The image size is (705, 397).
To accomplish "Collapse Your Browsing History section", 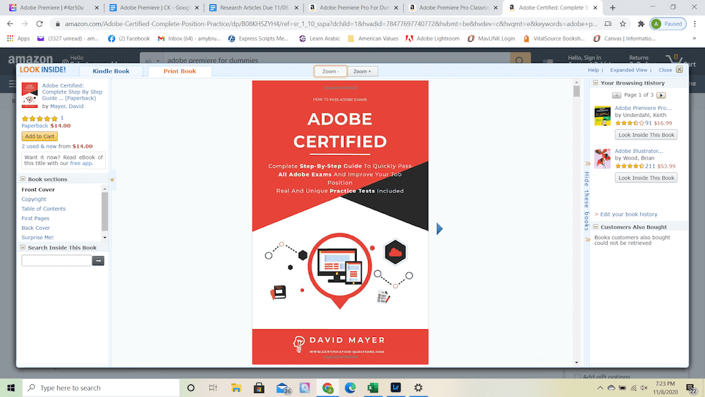I will (x=596, y=83).
